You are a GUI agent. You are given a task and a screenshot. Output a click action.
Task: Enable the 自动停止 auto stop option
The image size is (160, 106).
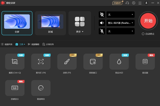click(x=148, y=34)
